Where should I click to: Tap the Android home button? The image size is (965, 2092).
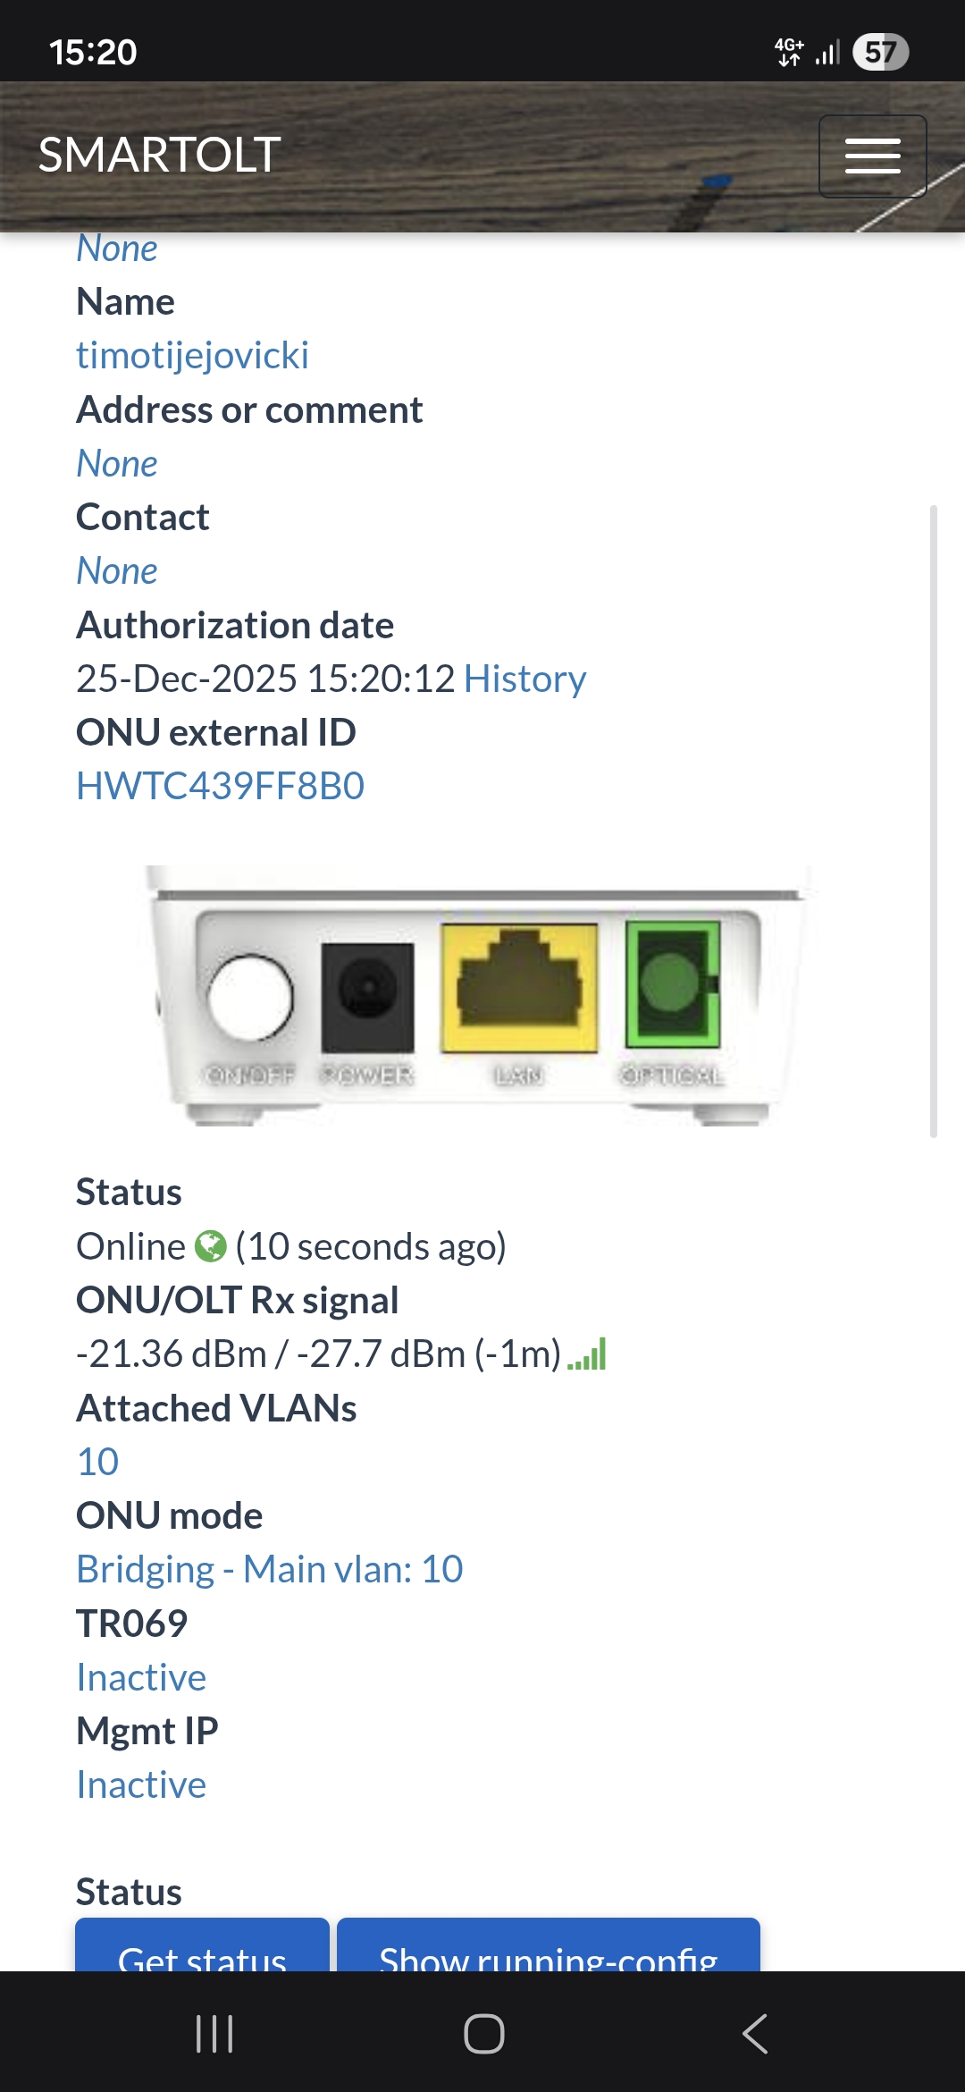point(483,2034)
